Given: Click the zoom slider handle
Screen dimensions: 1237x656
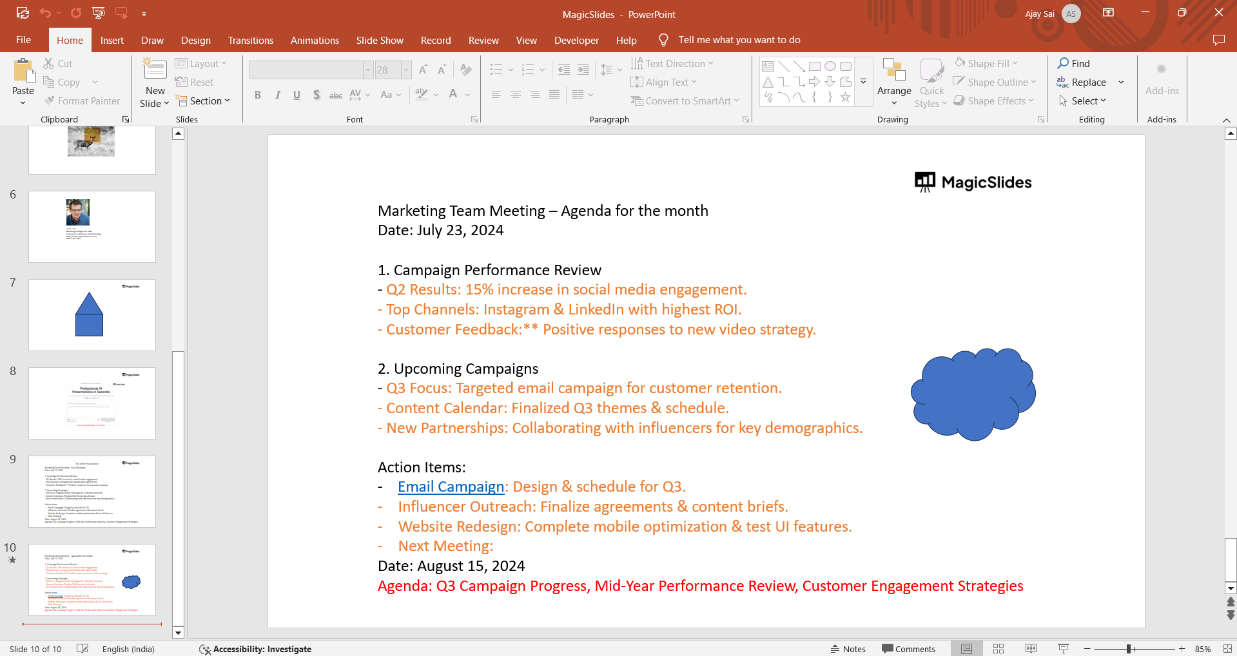Looking at the screenshot, I should coord(1129,649).
